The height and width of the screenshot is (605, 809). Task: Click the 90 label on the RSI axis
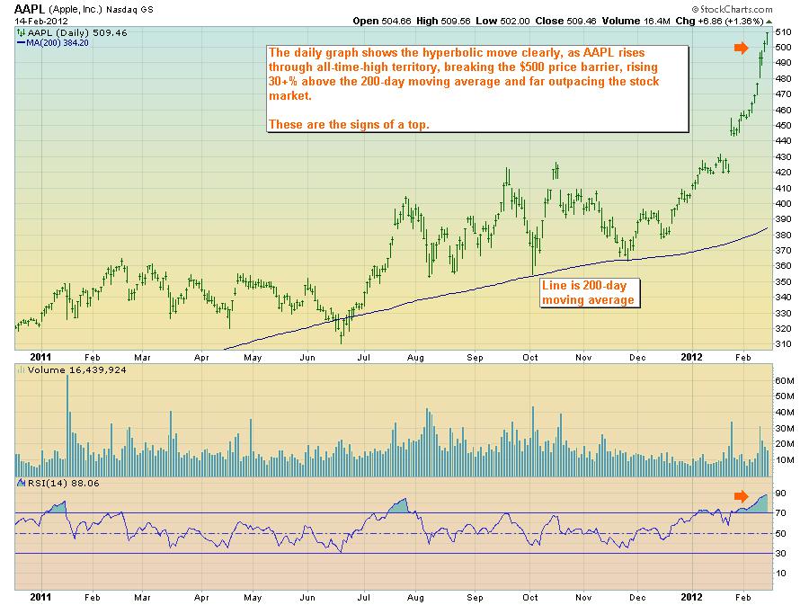pyautogui.click(x=781, y=493)
